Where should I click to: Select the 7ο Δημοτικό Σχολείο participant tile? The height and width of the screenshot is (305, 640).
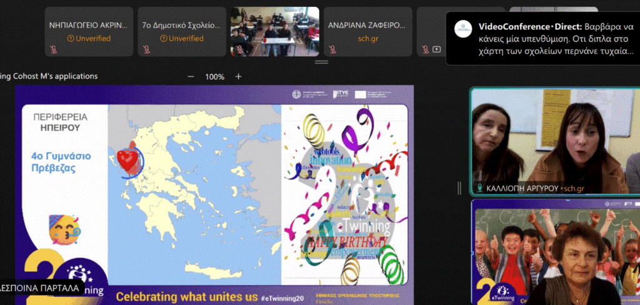(x=181, y=31)
